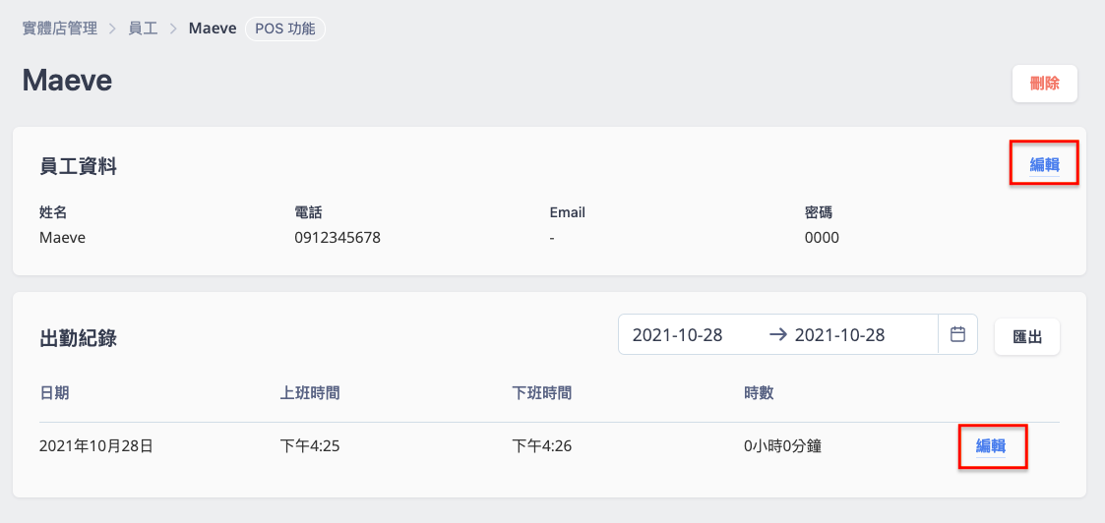Click the 上班時間 column header
The image size is (1105, 523).
tap(310, 393)
